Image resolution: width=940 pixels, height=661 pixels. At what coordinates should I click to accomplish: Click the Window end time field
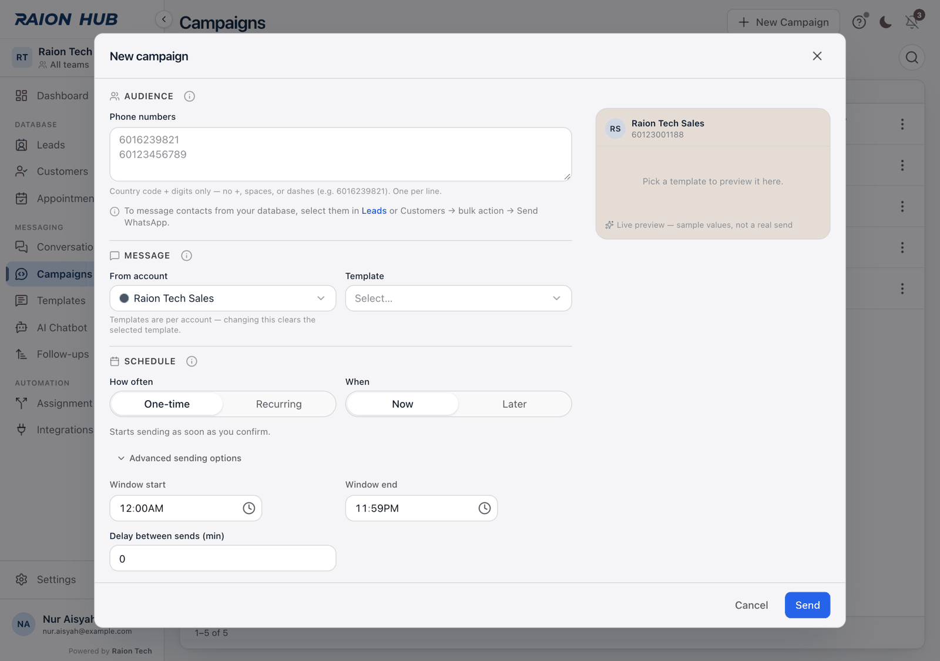point(421,508)
